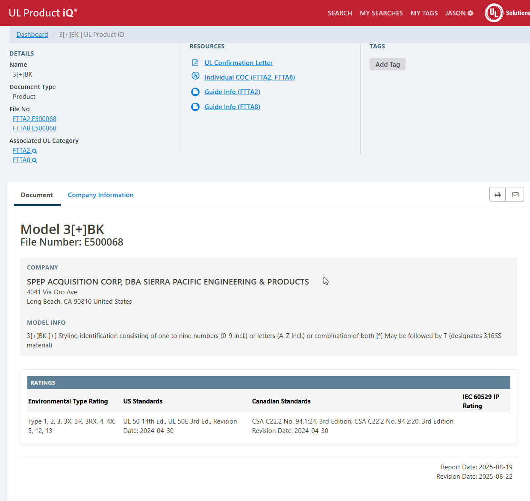The width and height of the screenshot is (530, 501).
Task: Open file number FTTA2.E500068 link
Action: click(x=35, y=119)
